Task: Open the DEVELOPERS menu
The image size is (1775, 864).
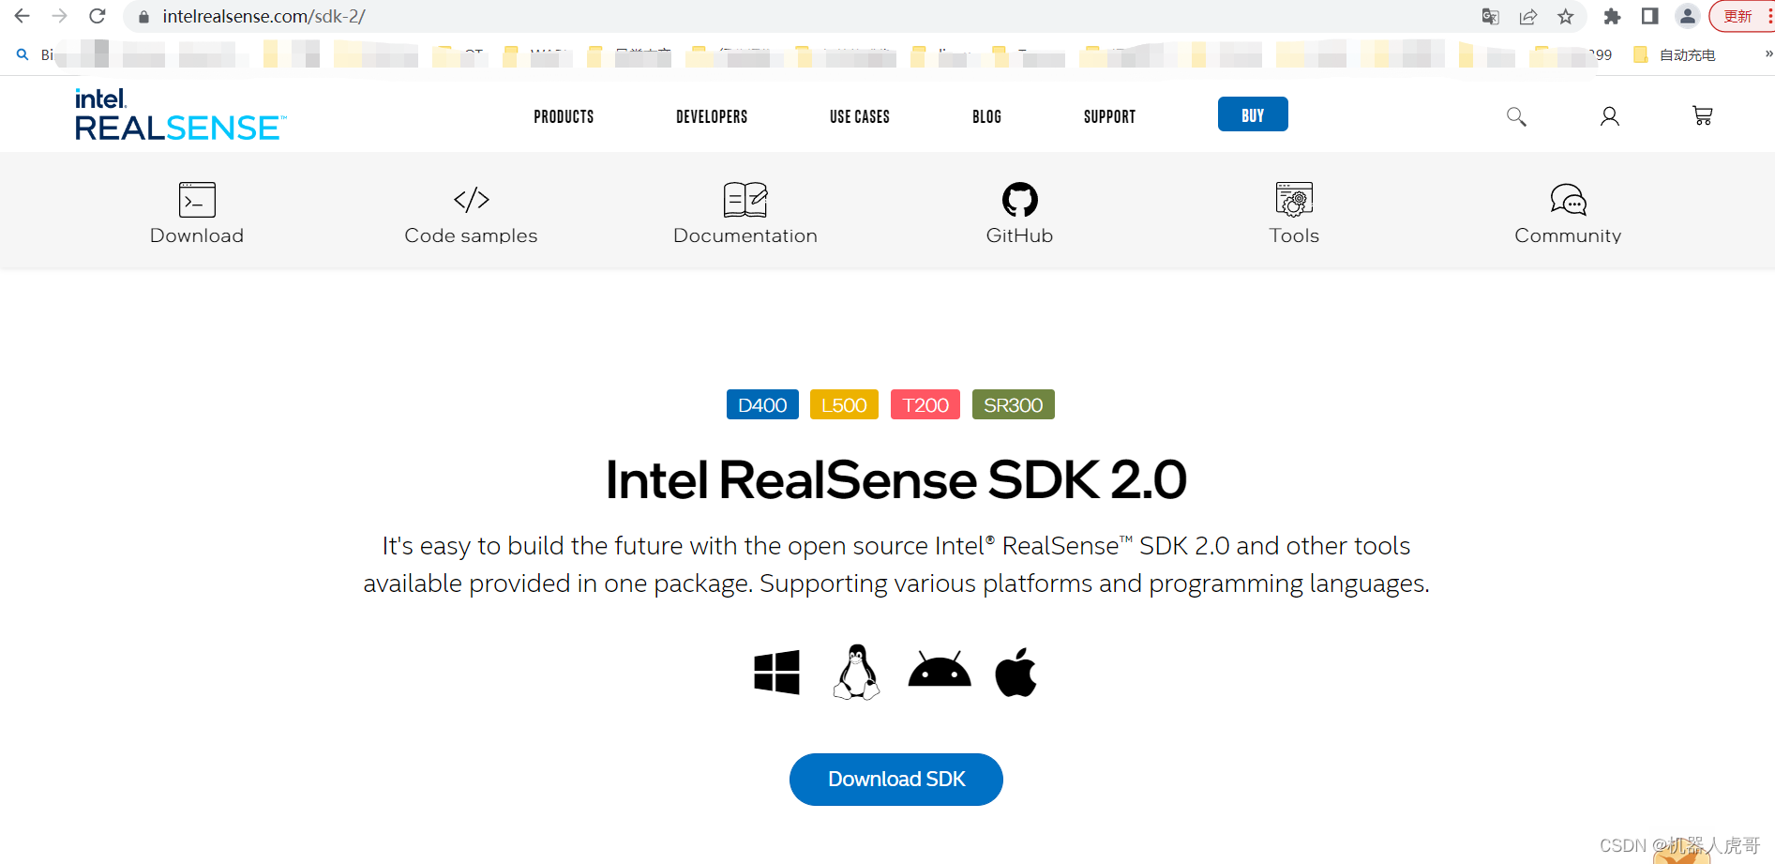Action: coord(712,116)
